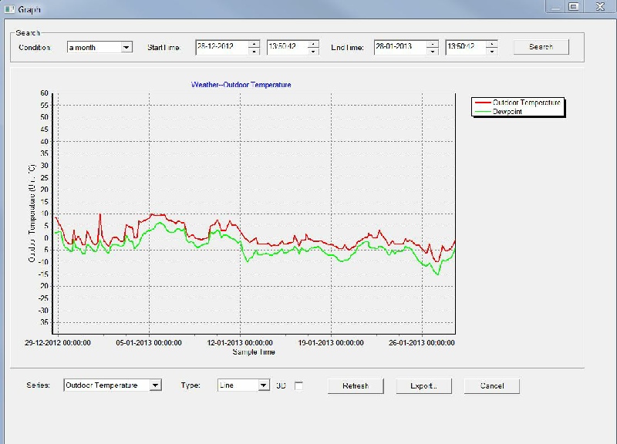Increase the start time using up arrow

click(x=313, y=43)
